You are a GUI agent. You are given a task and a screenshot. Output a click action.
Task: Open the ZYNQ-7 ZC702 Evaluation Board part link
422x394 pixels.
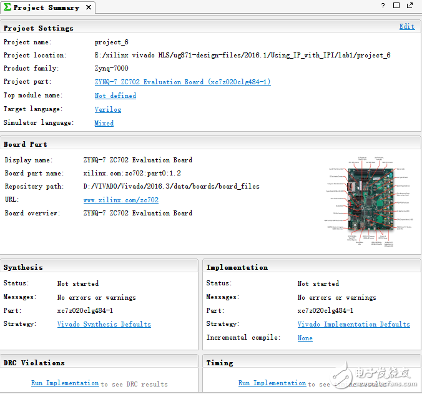pos(182,82)
